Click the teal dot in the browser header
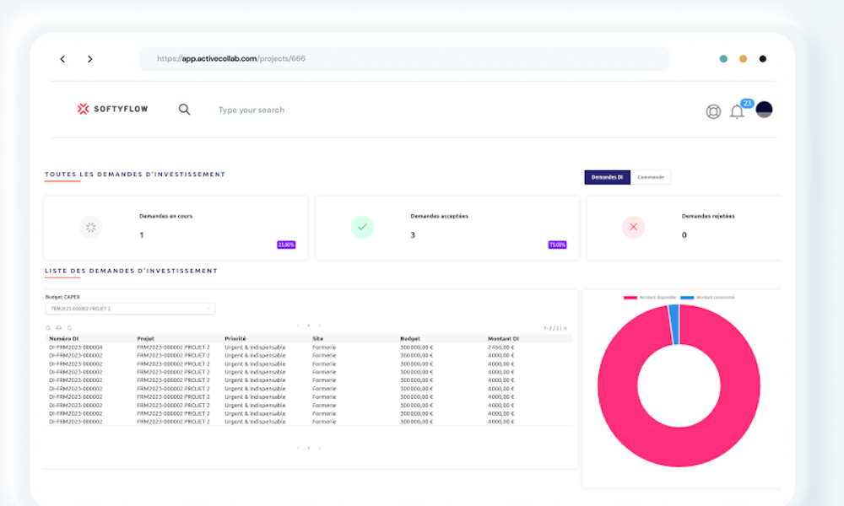844x506 pixels. 723,59
